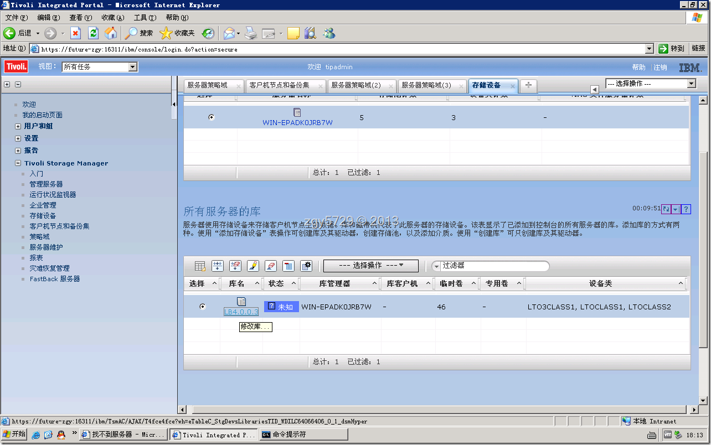Print page using printer icon
This screenshot has width=711, height=445.
(x=251, y=33)
